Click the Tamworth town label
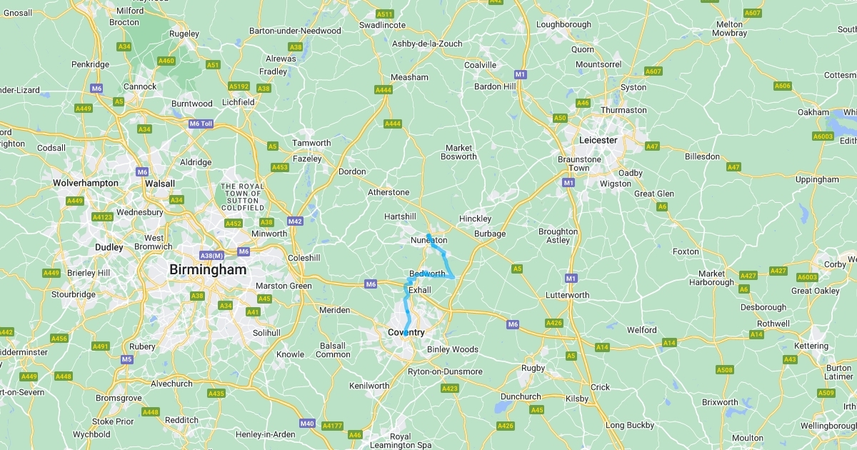 (x=312, y=143)
